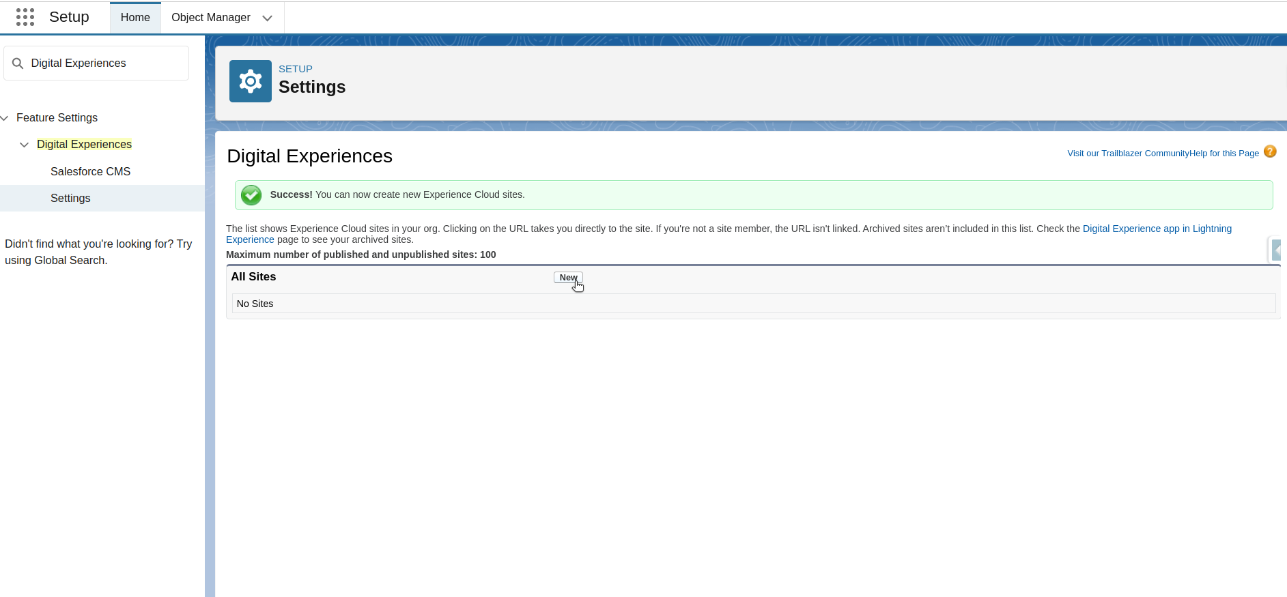Click the 'Digital Experiences' page heading

point(309,156)
